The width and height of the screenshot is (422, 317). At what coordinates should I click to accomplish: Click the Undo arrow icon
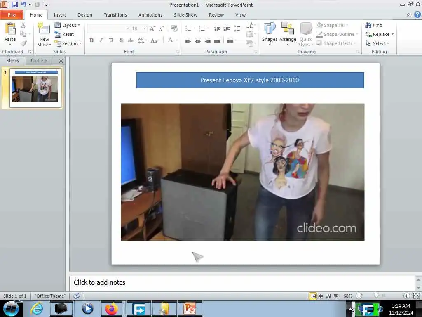pyautogui.click(x=23, y=5)
